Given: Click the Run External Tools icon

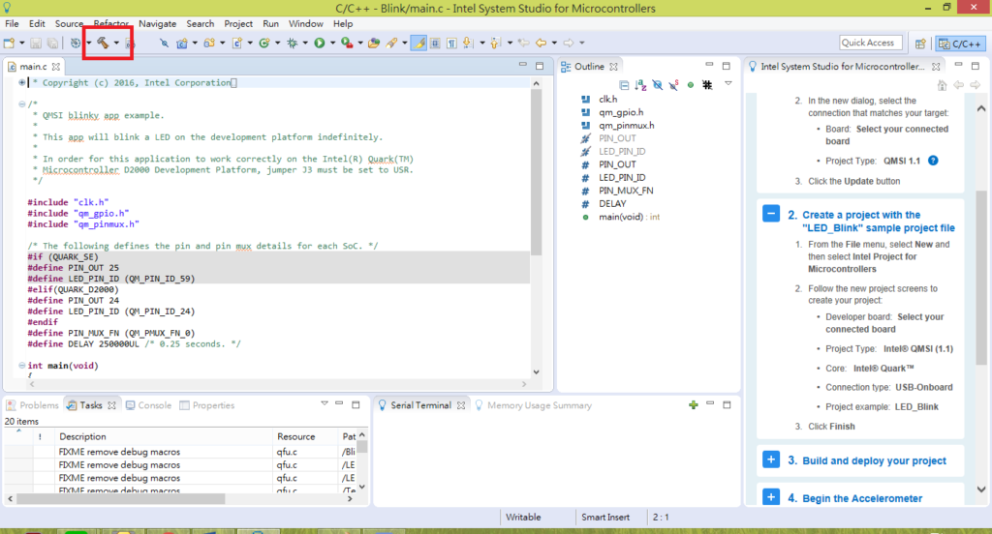Looking at the screenshot, I should (347, 43).
